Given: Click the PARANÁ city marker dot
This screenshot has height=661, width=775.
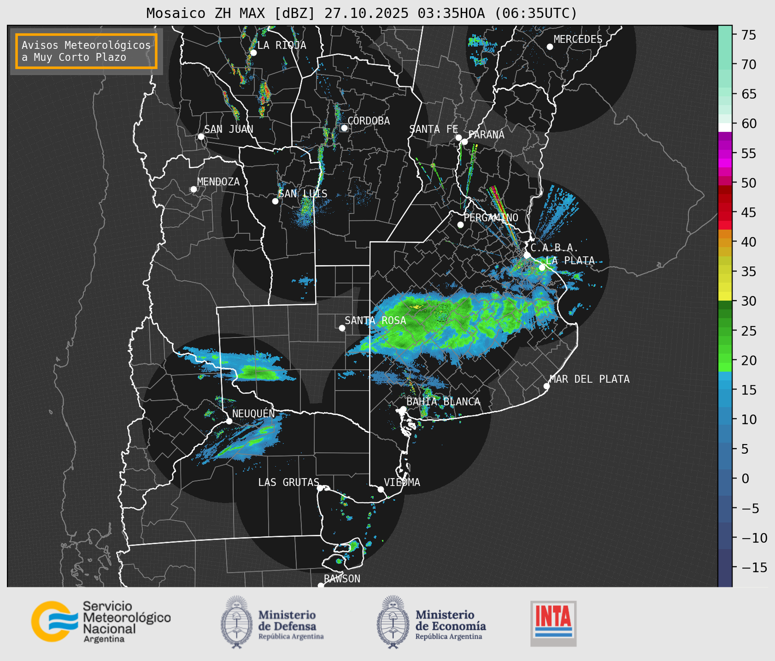Looking at the screenshot, I should [465, 142].
